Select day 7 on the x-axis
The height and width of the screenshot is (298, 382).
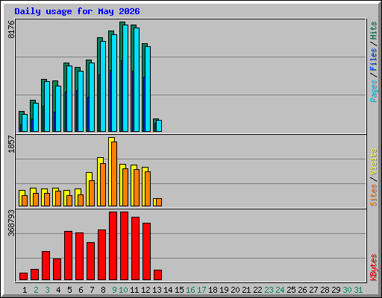coord(92,290)
